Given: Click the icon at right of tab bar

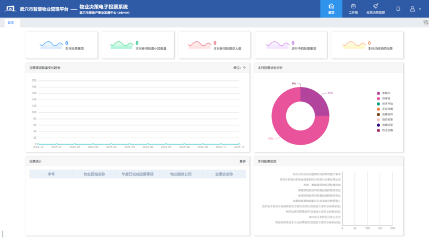Looking at the screenshot, I should 425,23.
